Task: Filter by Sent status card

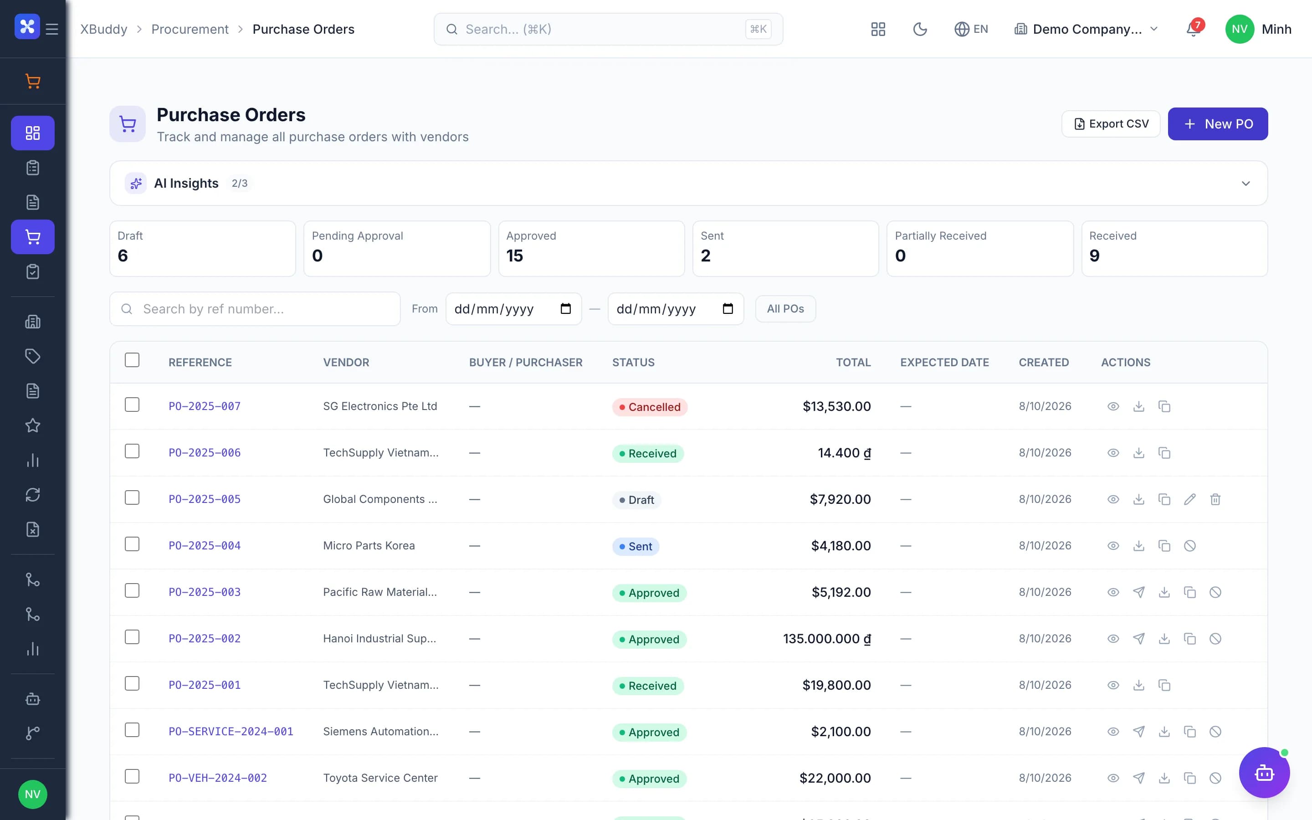Action: pos(785,249)
